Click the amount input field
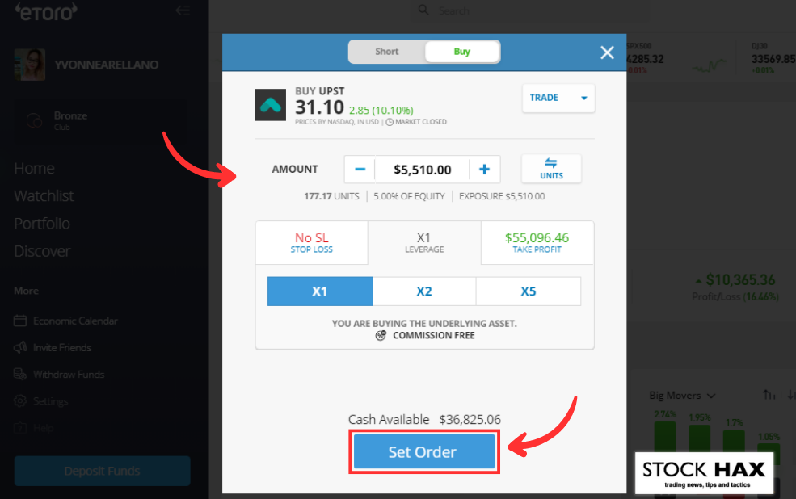This screenshot has width=796, height=499. (x=423, y=170)
